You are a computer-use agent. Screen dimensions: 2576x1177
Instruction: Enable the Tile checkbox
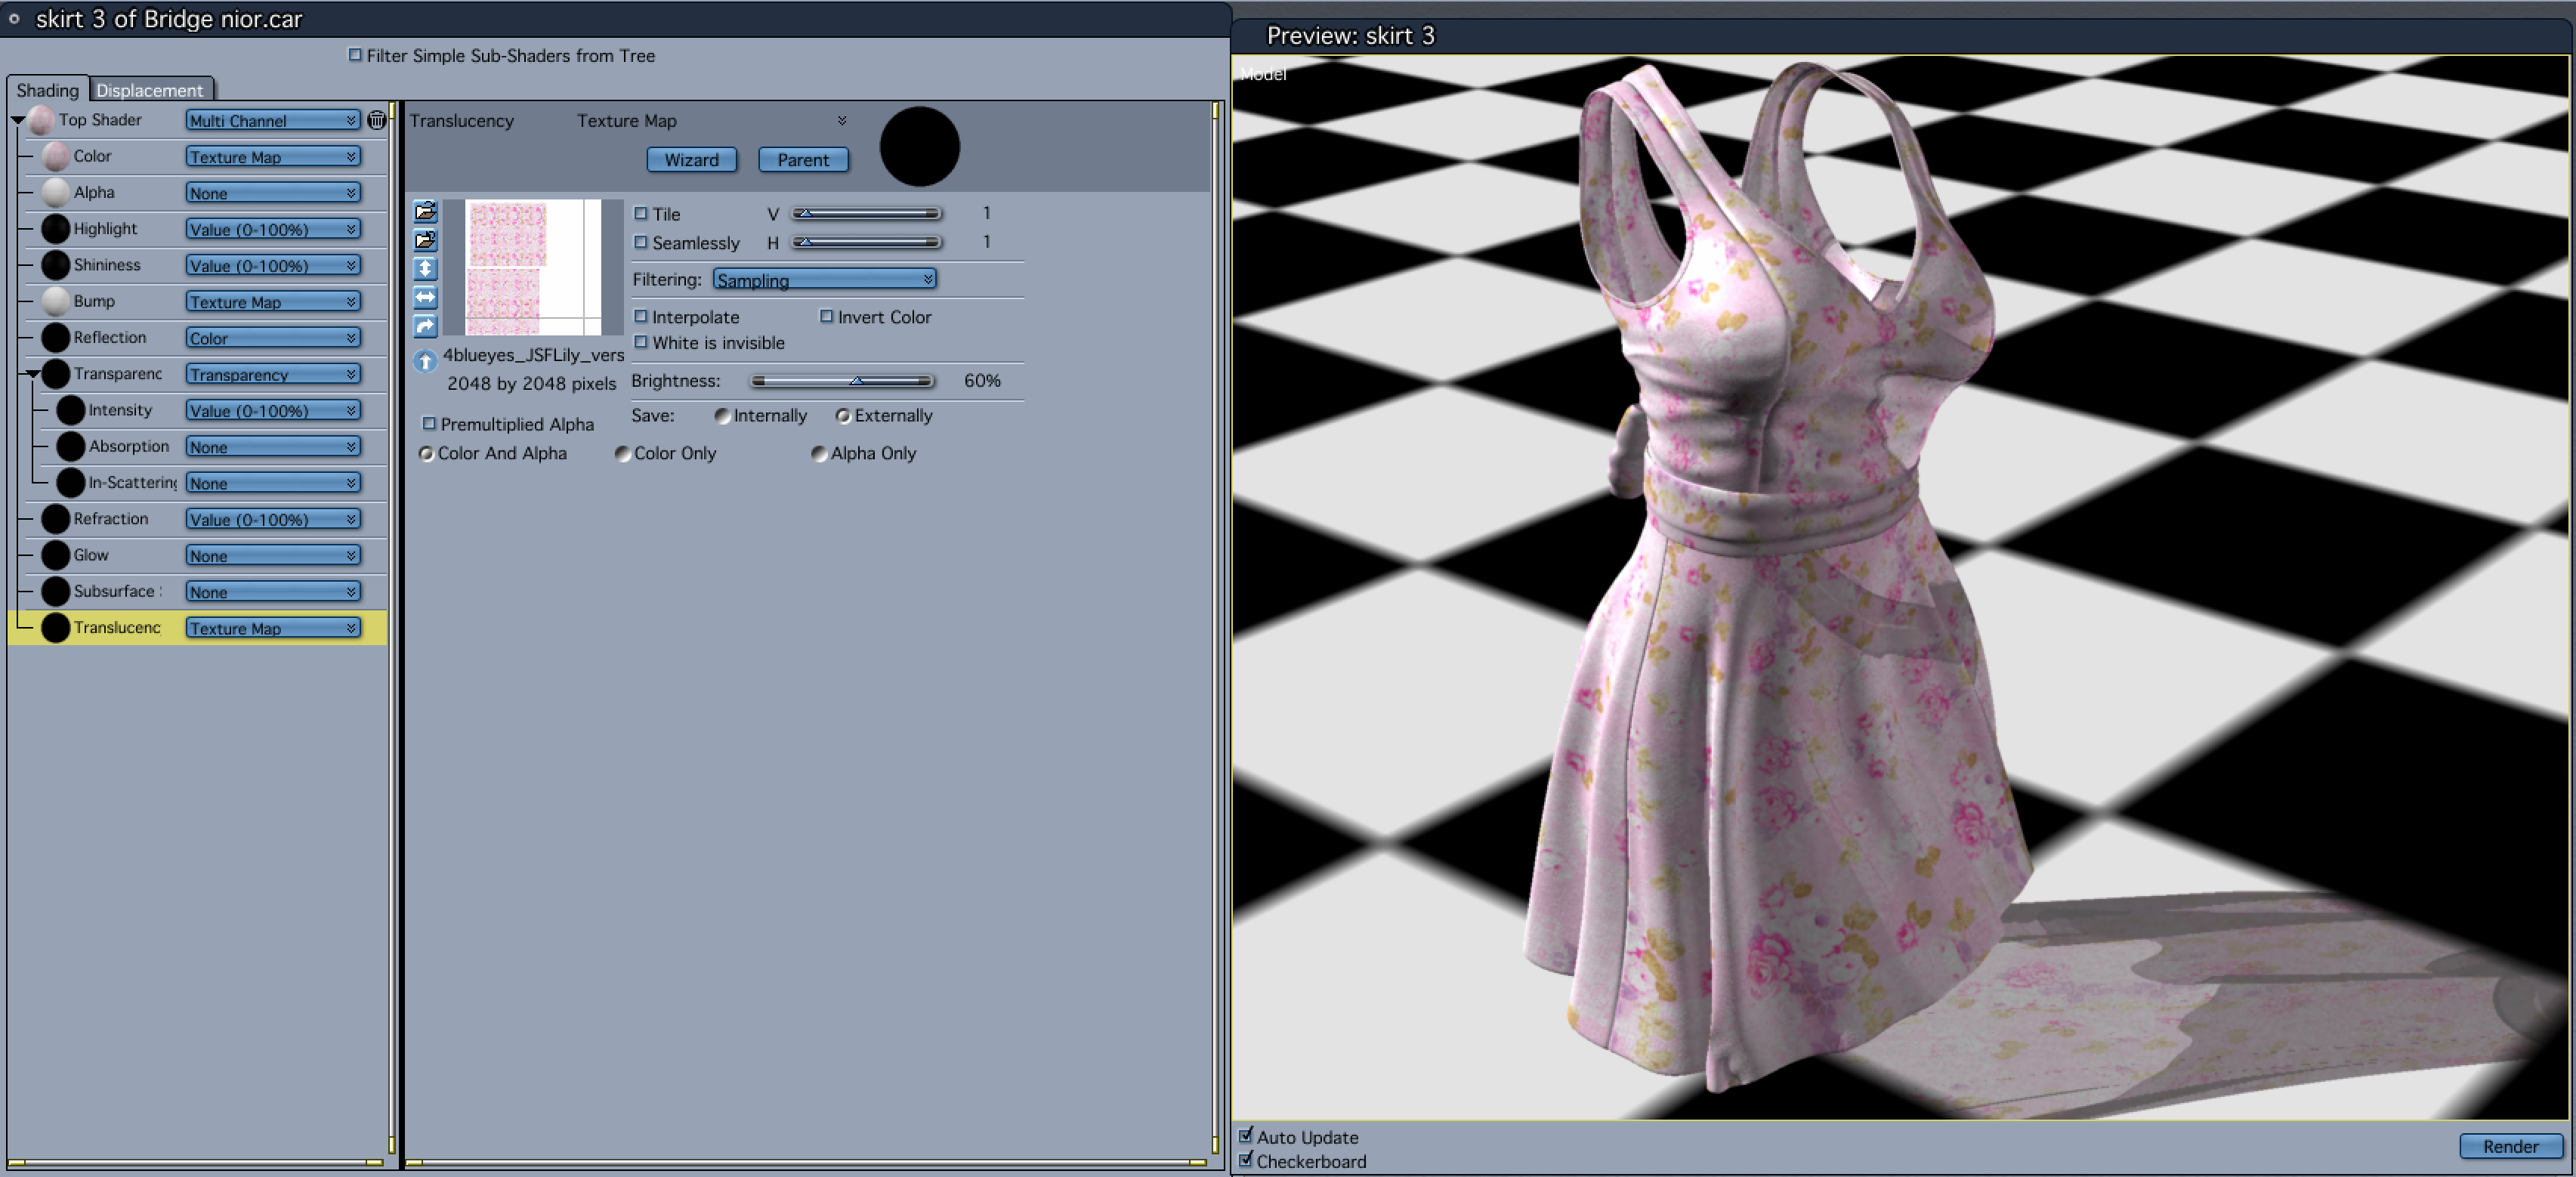[641, 213]
